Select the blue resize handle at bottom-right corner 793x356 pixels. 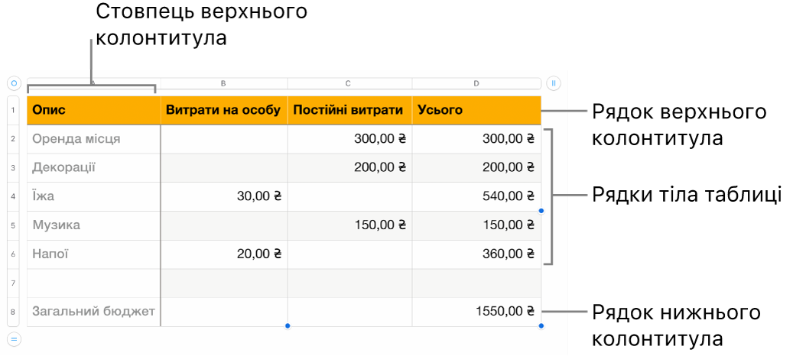click(541, 326)
